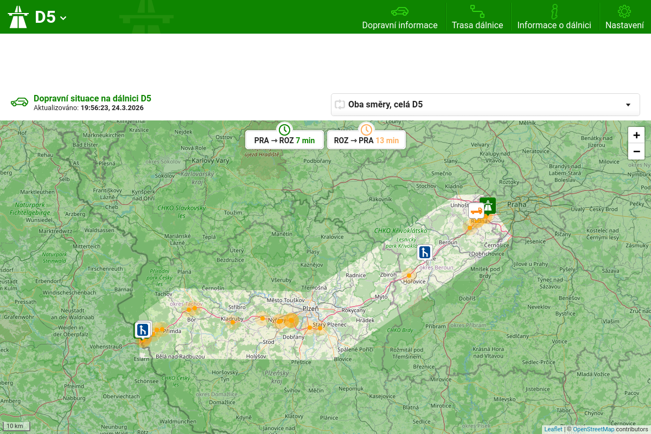Click the green highway marker near Praha
The image size is (651, 434).
coord(488,206)
